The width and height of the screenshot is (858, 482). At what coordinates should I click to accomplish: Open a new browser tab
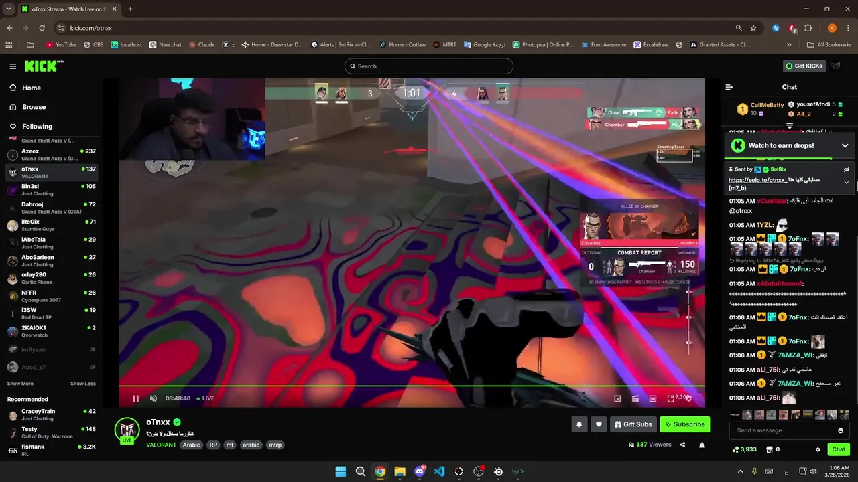click(x=130, y=9)
